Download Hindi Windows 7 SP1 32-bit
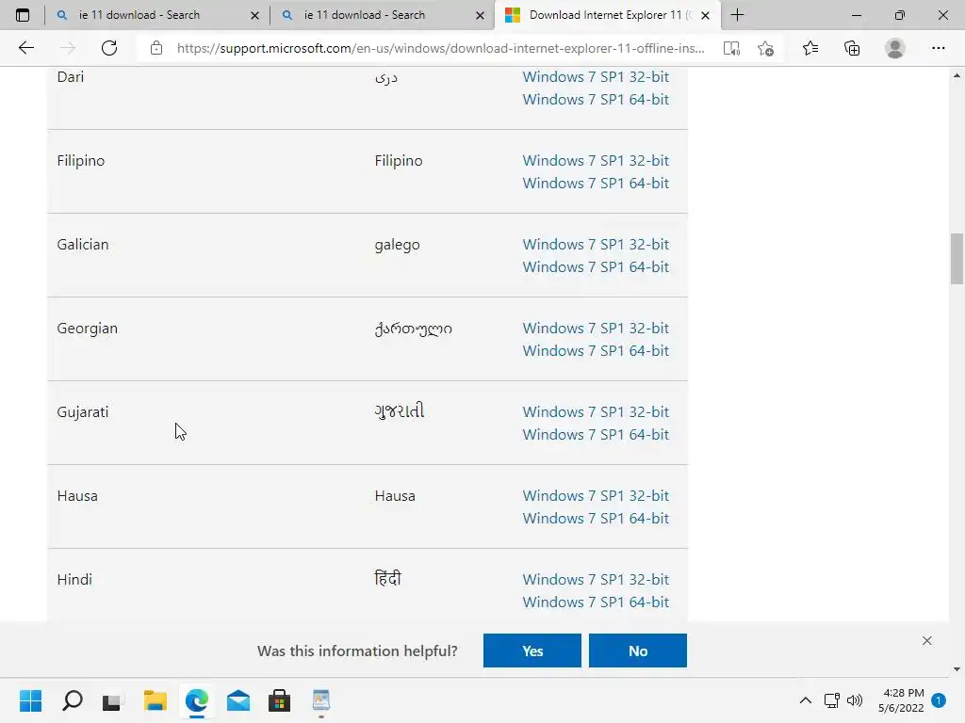The width and height of the screenshot is (965, 723). (x=596, y=580)
